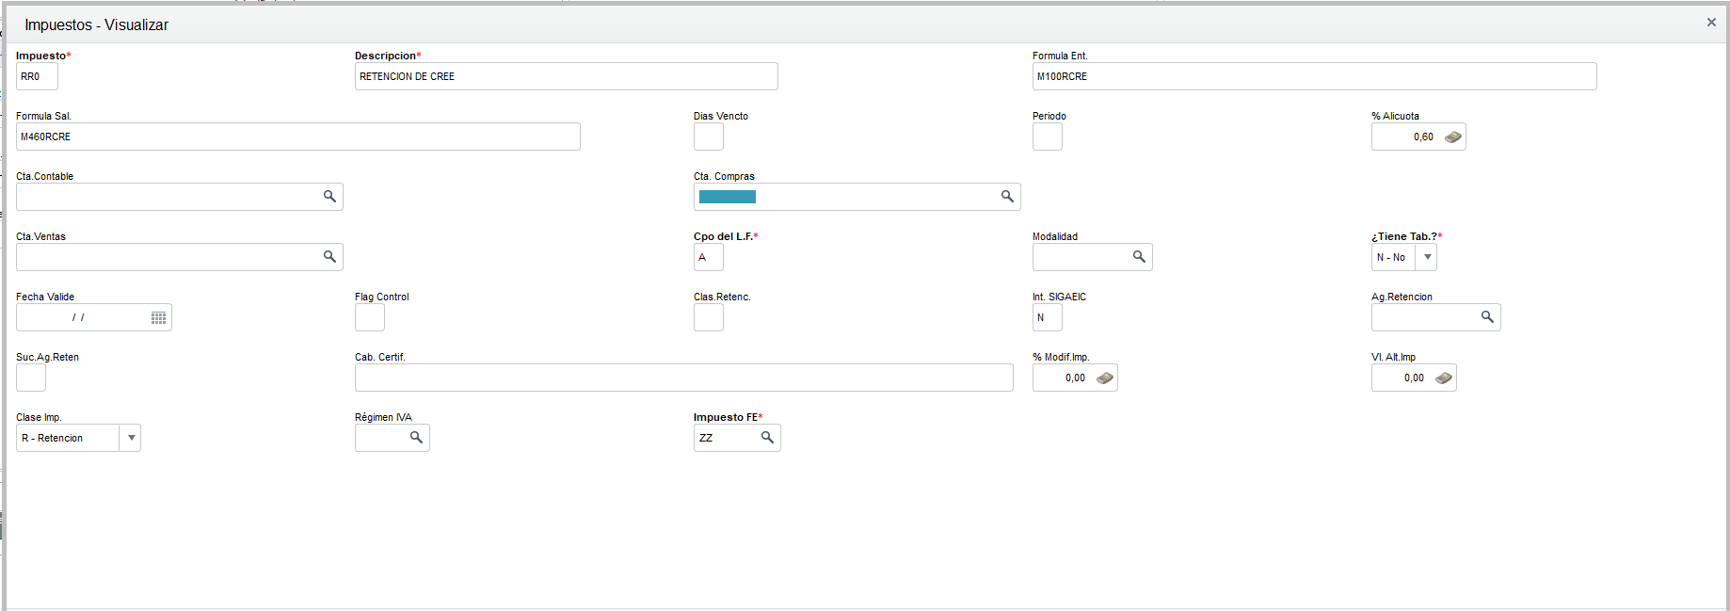
Task: Click the Descripcion text field
Action: click(x=566, y=76)
